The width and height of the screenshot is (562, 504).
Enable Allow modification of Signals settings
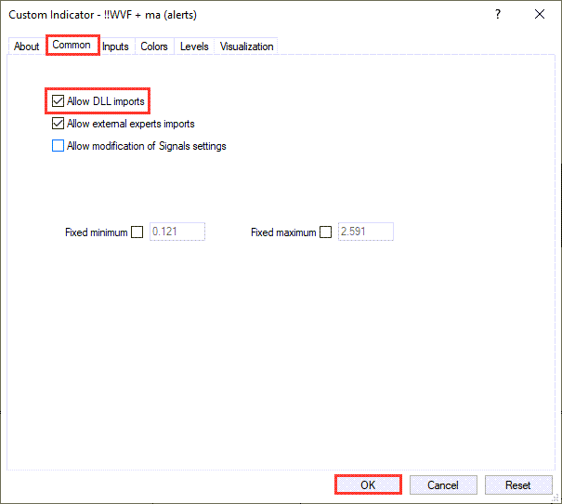[59, 146]
